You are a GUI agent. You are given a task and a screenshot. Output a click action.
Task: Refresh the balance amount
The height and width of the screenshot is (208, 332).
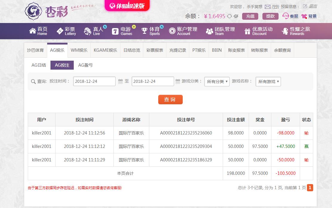(x=229, y=16)
